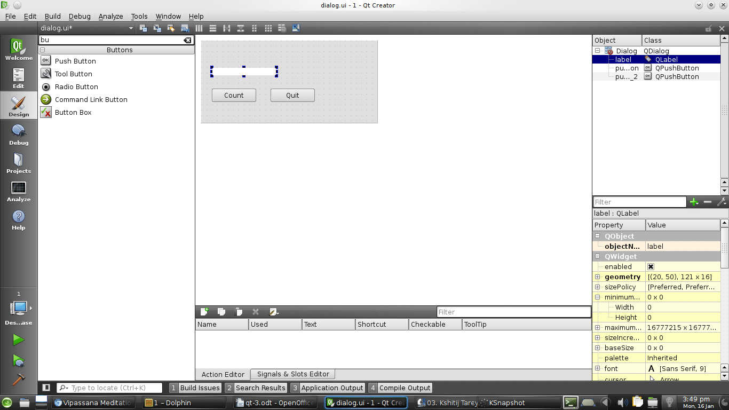Toggle the enabled property checkbox

651,266
